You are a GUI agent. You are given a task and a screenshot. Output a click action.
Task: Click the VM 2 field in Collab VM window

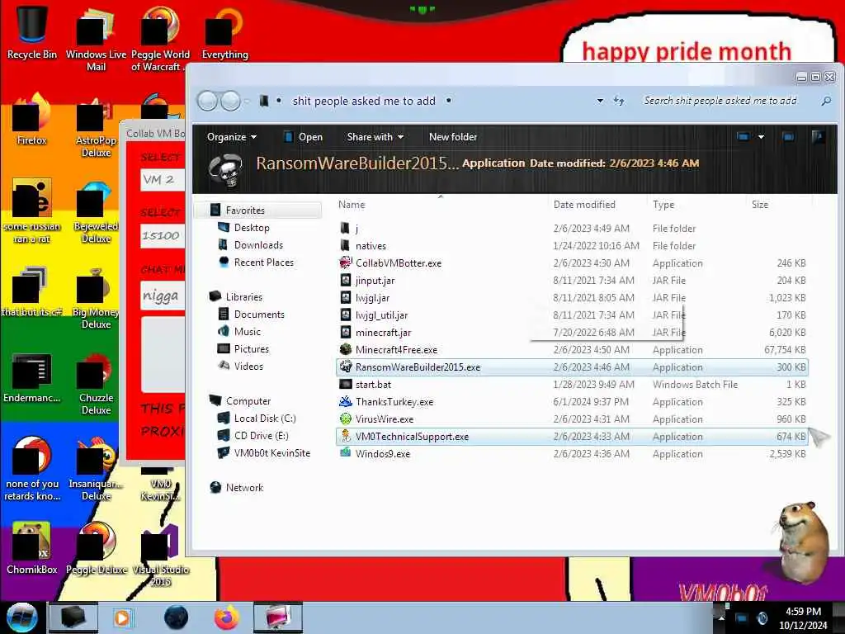point(163,179)
